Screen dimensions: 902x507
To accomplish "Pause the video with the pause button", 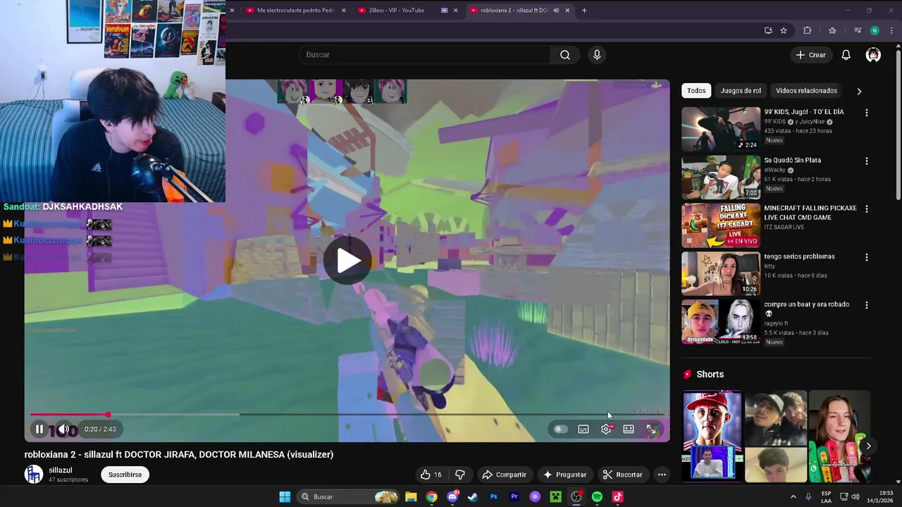I will (39, 429).
